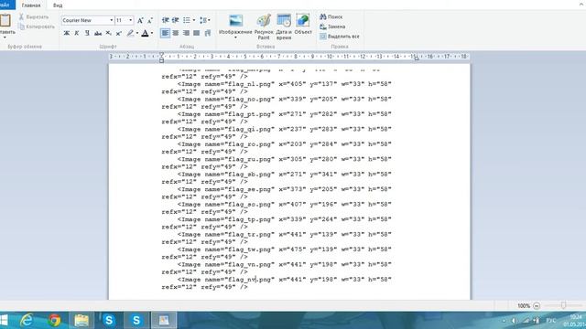
Task: Open the Paste dropdown arrow
Action: pyautogui.click(x=5, y=37)
